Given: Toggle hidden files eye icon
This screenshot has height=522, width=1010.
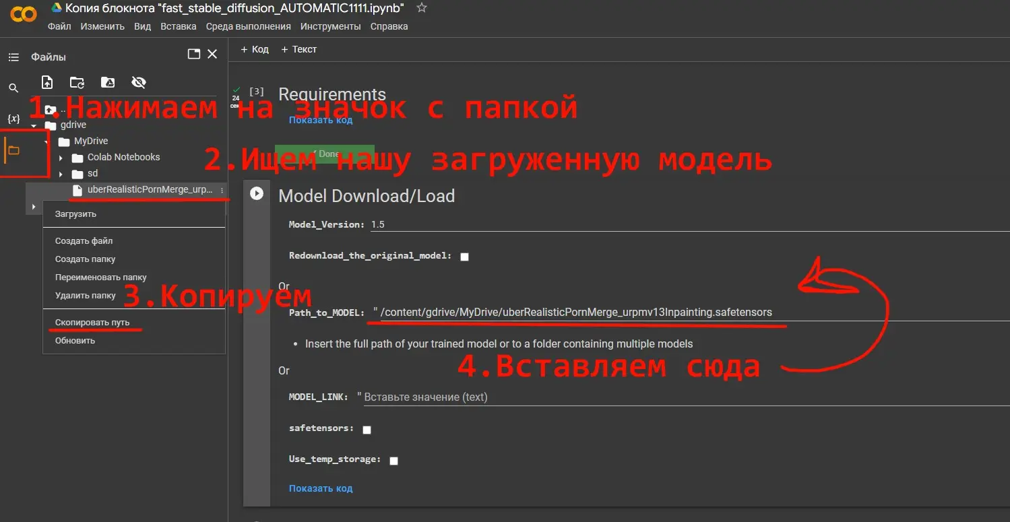Looking at the screenshot, I should [139, 82].
